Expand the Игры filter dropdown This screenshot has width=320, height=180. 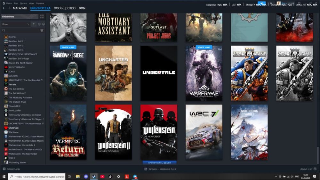(16, 24)
